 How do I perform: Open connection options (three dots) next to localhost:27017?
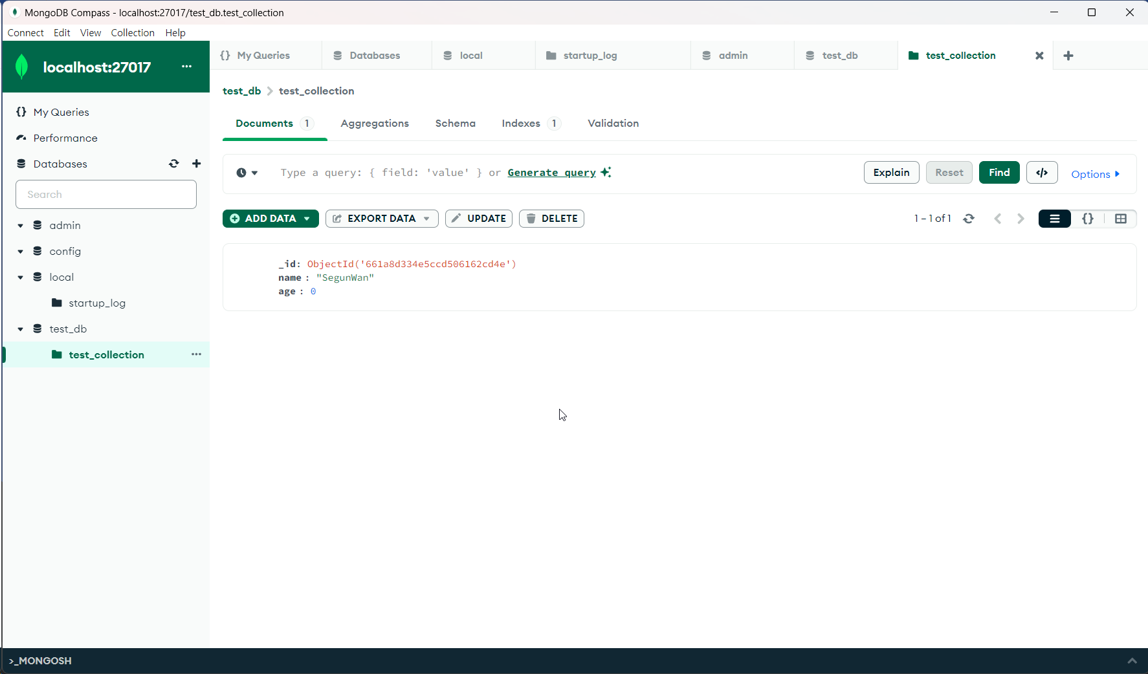click(186, 67)
